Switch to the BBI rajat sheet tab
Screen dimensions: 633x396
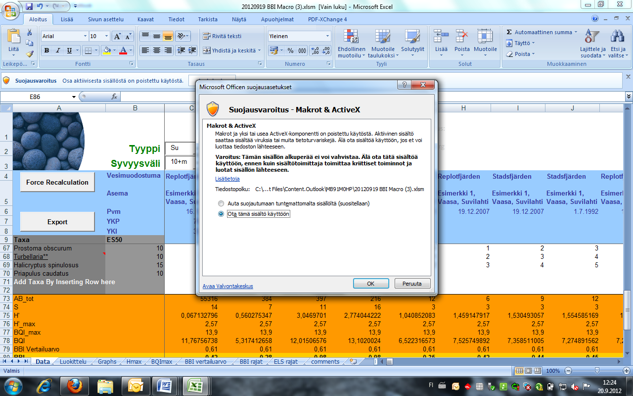coord(252,362)
